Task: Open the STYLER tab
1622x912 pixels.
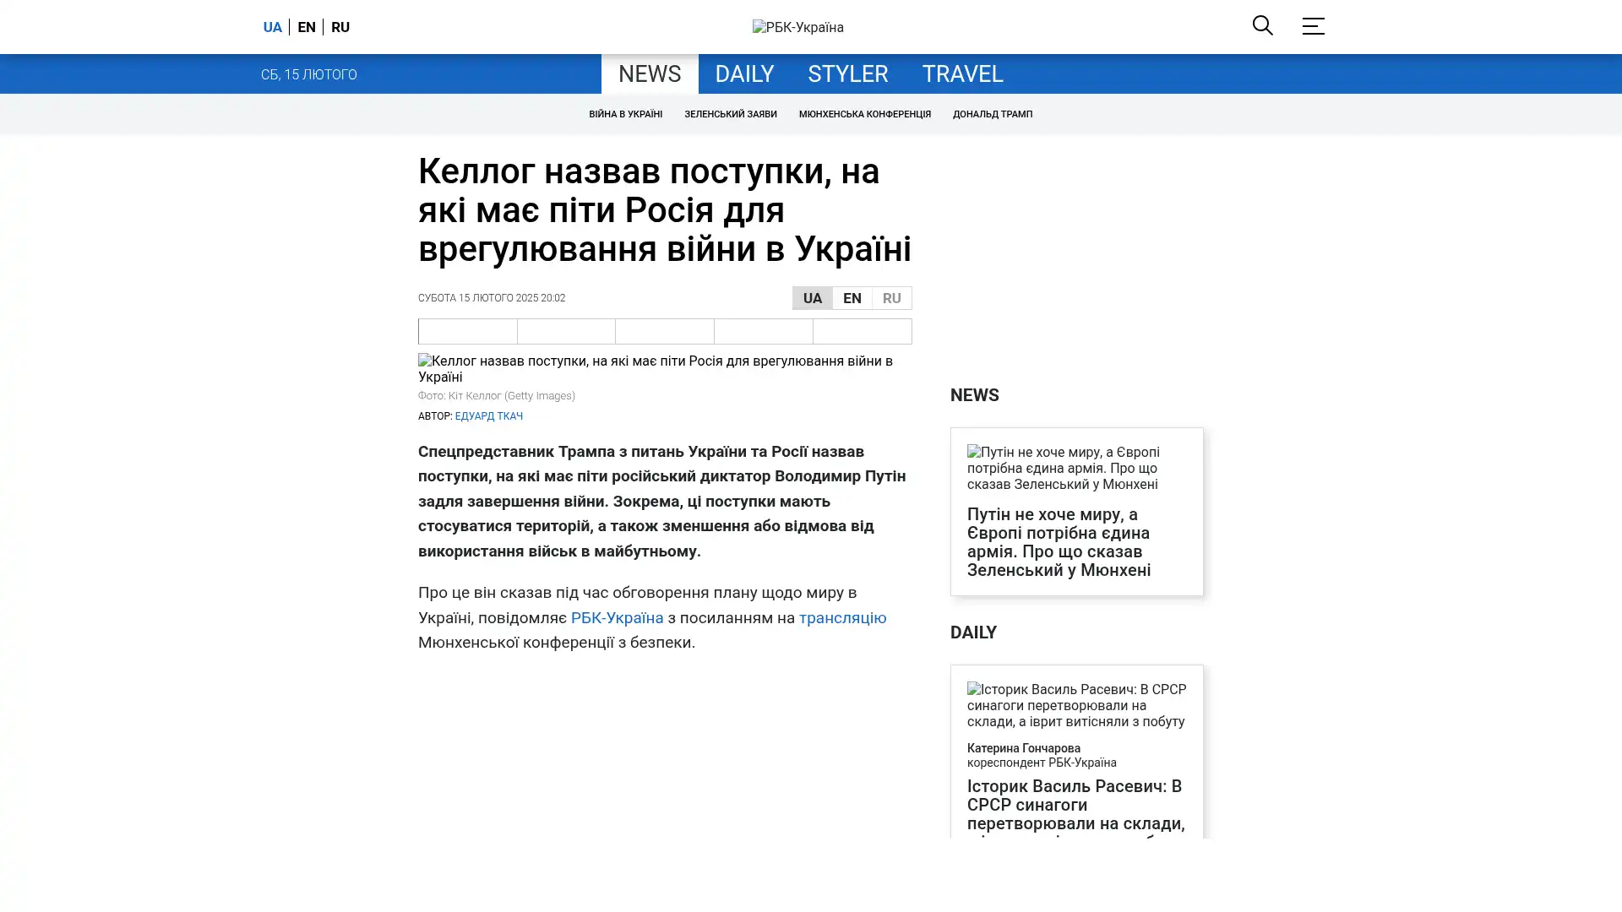Action: (x=847, y=74)
